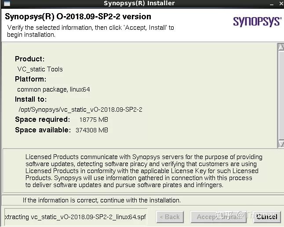Click the install path /opt/Synopsys/vc_static text
This screenshot has height=227, width=284.
pos(80,110)
